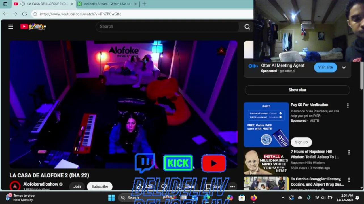
Task: Open more actions ellipsis under video
Action: pyautogui.click(x=232, y=186)
